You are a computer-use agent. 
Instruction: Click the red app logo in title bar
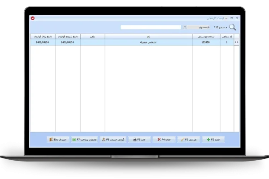(33, 18)
